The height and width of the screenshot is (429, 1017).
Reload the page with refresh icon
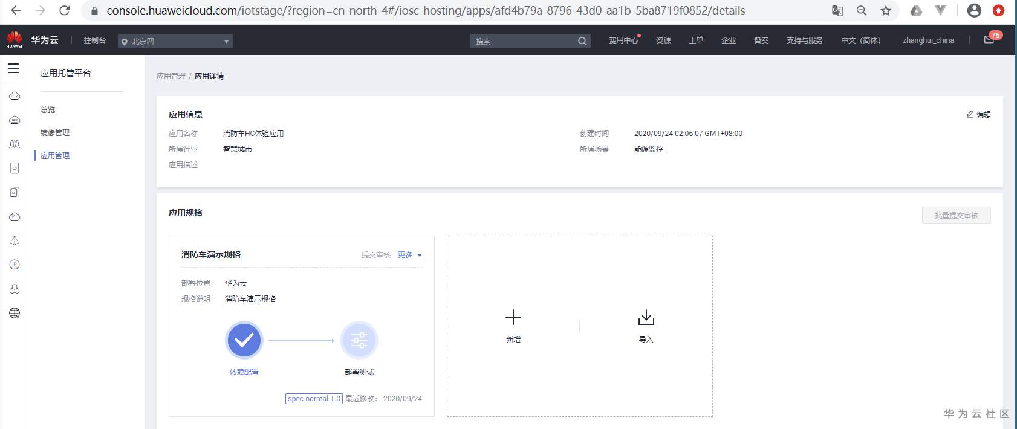click(x=65, y=10)
